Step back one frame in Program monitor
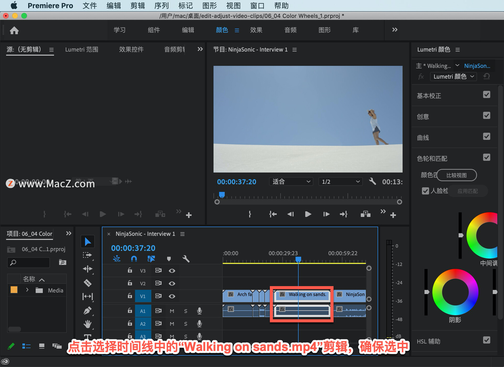504x367 pixels. coord(290,214)
